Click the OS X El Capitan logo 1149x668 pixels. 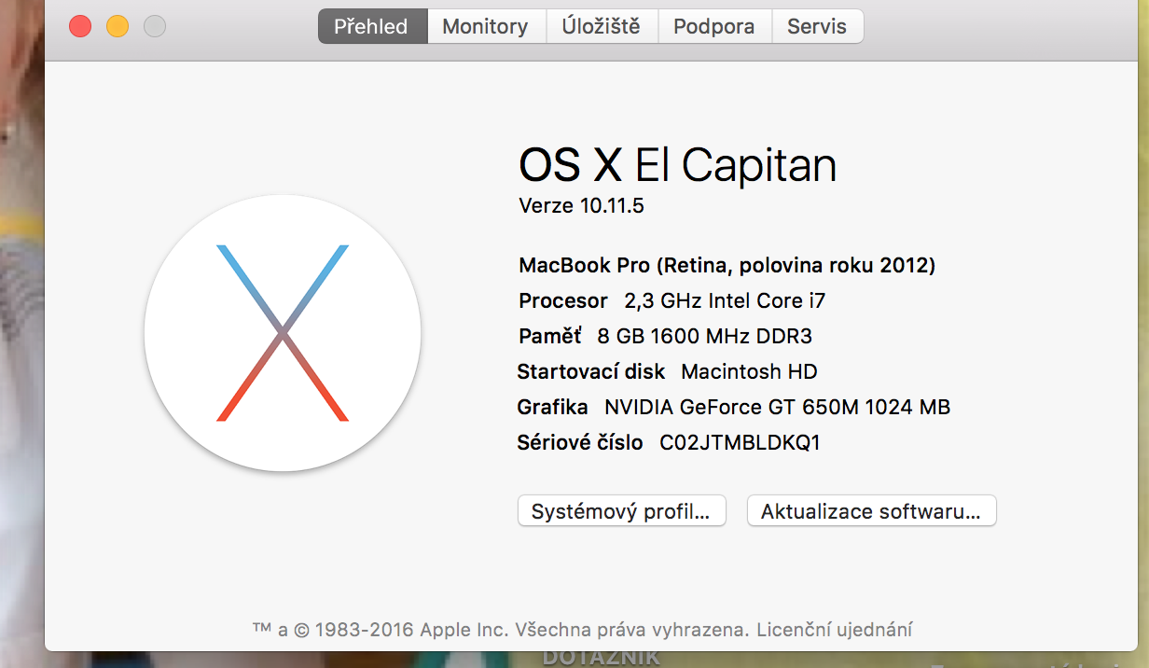(x=283, y=333)
